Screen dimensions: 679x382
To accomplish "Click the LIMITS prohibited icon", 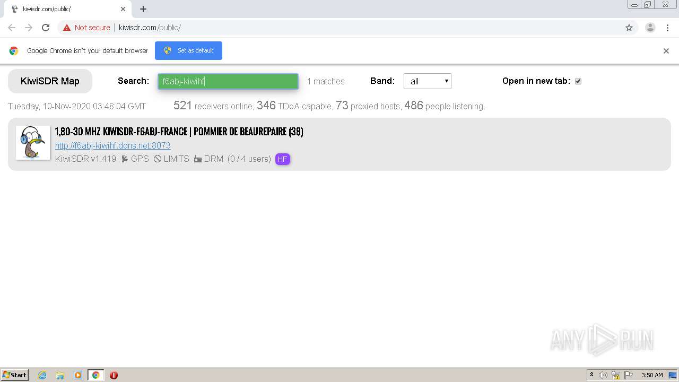I will click(x=158, y=159).
